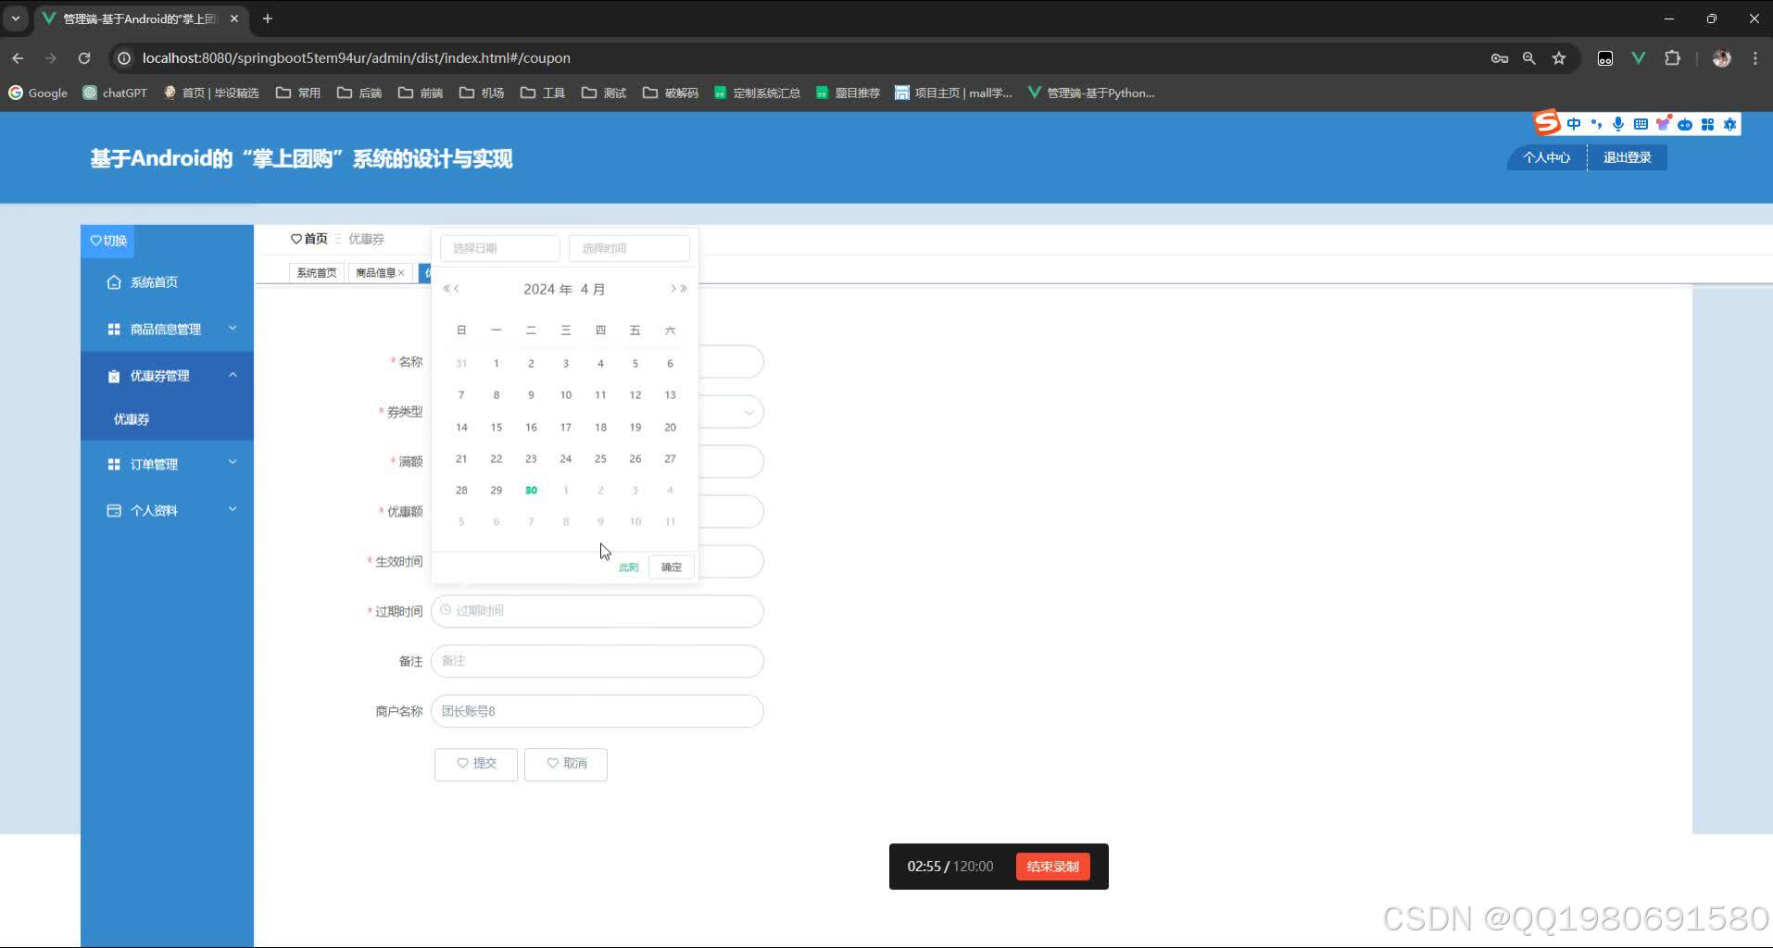Click the password key icon in address bar
Viewport: 1773px width, 948px height.
click(x=1500, y=58)
